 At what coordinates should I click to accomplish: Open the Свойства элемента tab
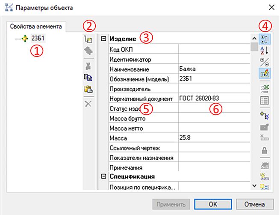(x=36, y=27)
